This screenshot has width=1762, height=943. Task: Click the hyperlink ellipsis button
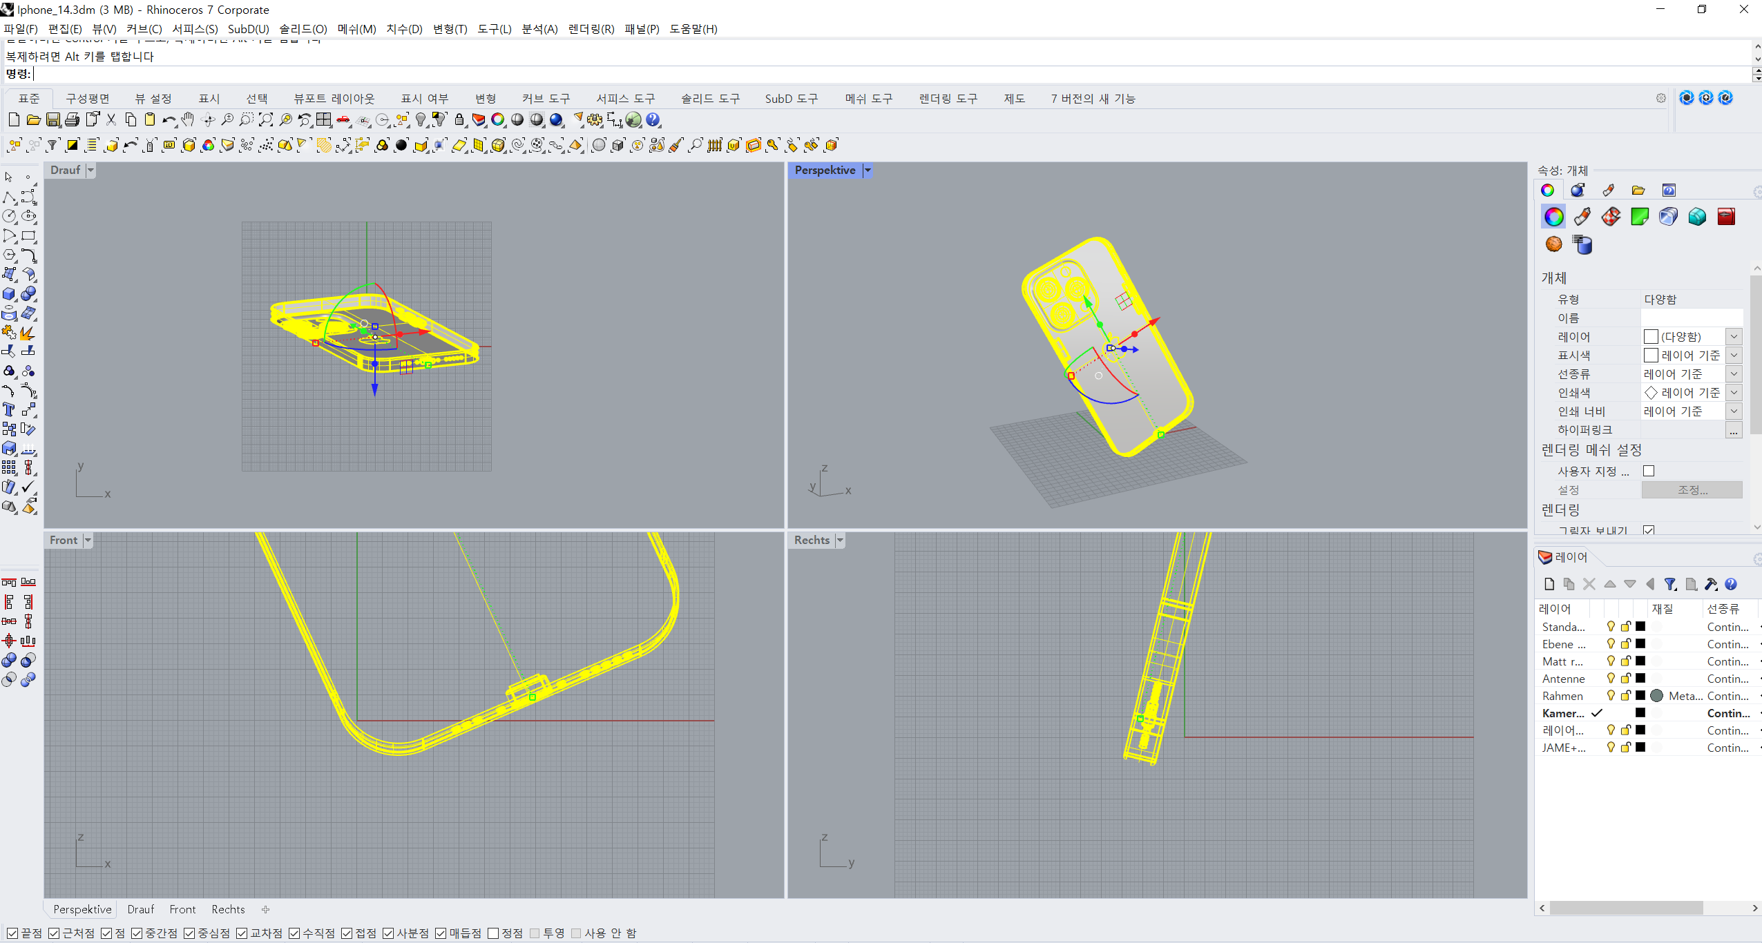1734,431
